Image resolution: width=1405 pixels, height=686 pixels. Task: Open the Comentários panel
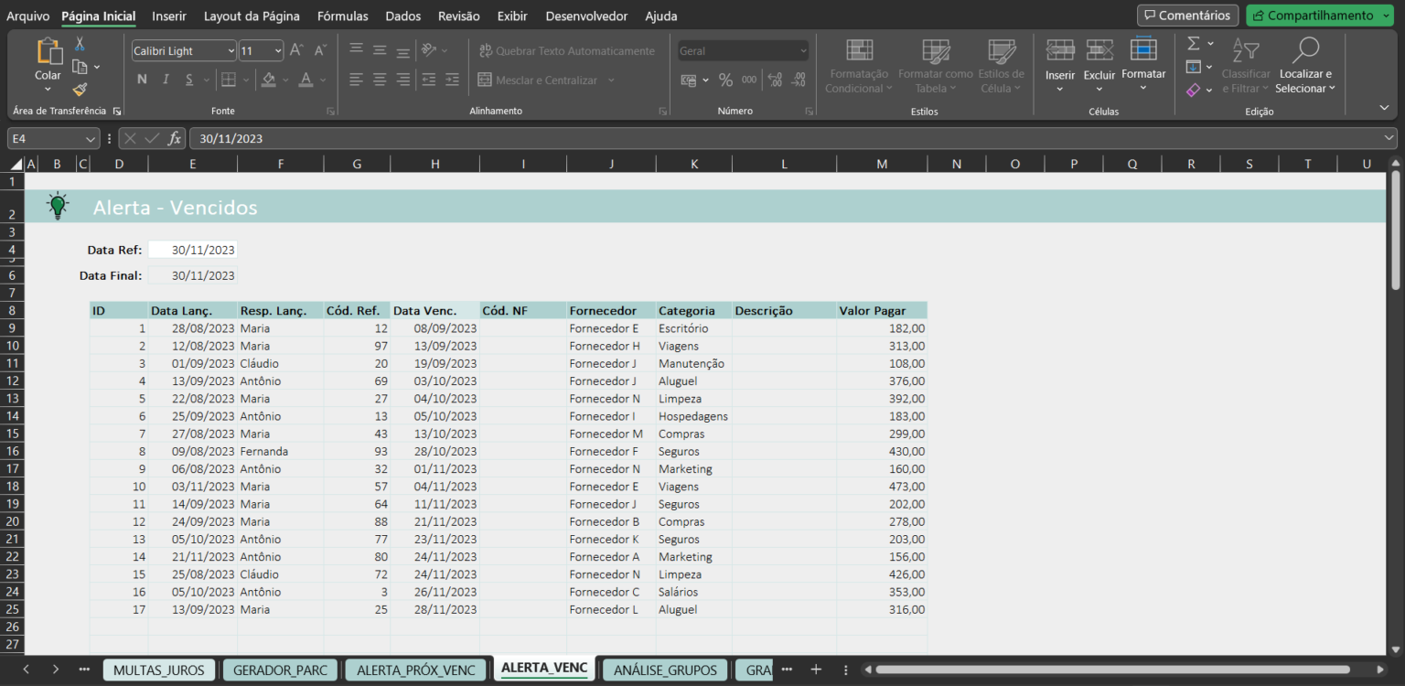1186,15
